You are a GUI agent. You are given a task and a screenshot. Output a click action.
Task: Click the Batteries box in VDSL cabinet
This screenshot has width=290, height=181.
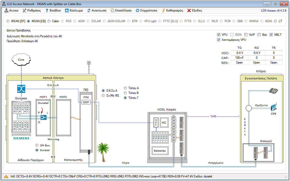(160, 151)
